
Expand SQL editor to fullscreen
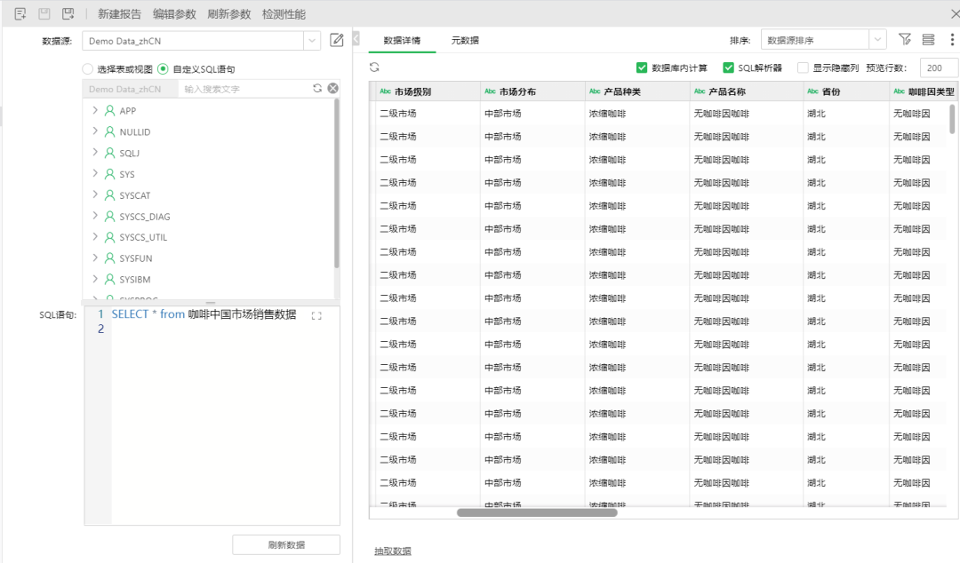[316, 316]
